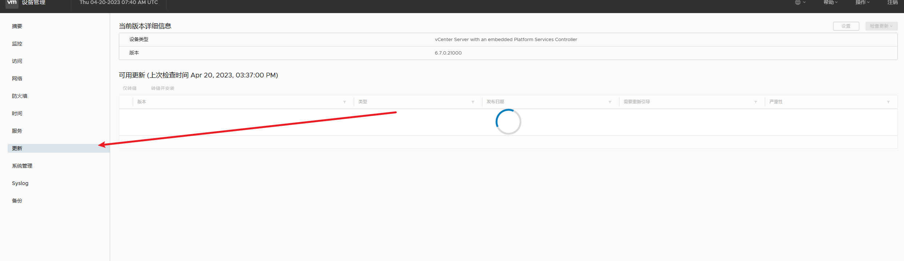Image resolution: width=904 pixels, height=261 pixels.
Task: Click the 版本 column header
Action: pos(142,102)
